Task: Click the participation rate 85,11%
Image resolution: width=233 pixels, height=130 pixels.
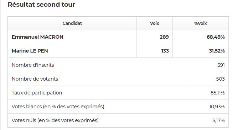Action: [x=218, y=93]
